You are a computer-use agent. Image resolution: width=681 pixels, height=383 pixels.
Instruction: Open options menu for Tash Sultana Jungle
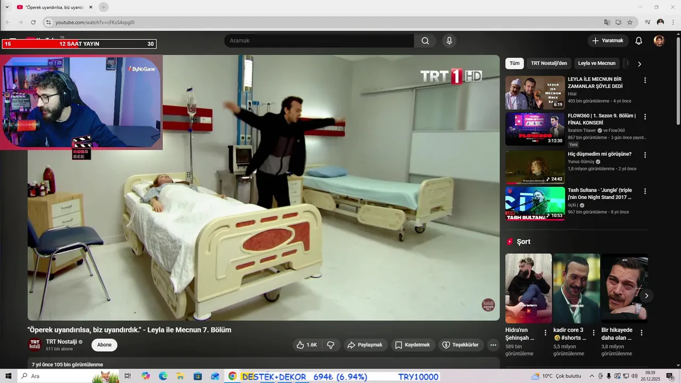(x=645, y=191)
